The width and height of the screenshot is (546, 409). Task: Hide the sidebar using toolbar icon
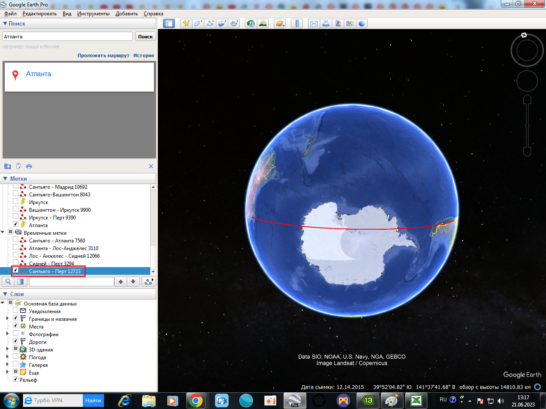pos(169,23)
